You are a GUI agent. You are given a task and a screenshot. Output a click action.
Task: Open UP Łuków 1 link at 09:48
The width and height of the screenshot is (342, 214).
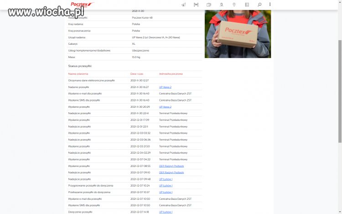coord(166,179)
